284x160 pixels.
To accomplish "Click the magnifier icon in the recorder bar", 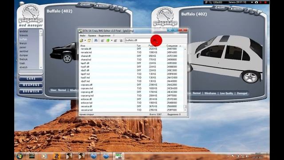I will point(210,2).
